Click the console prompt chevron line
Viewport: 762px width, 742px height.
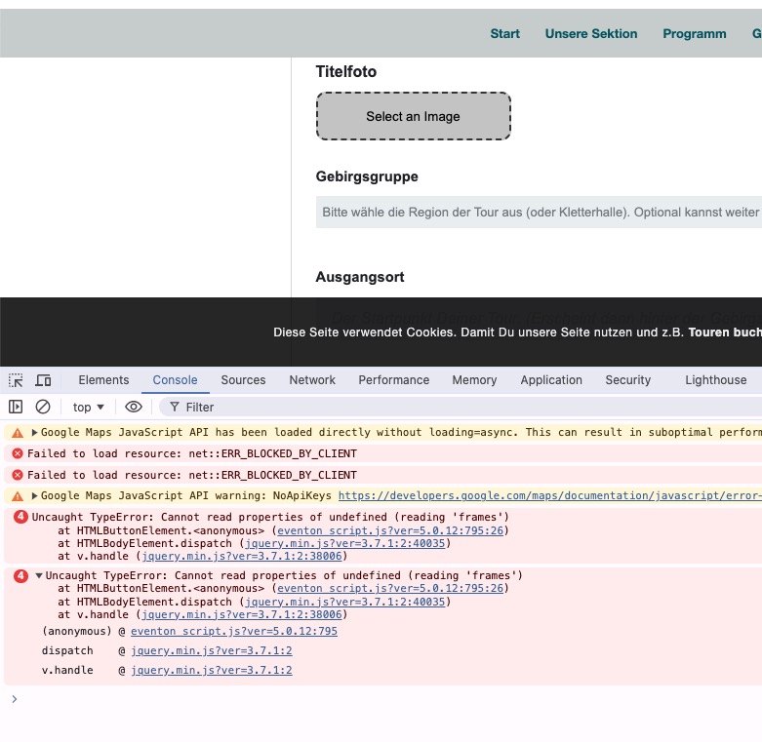(x=15, y=699)
